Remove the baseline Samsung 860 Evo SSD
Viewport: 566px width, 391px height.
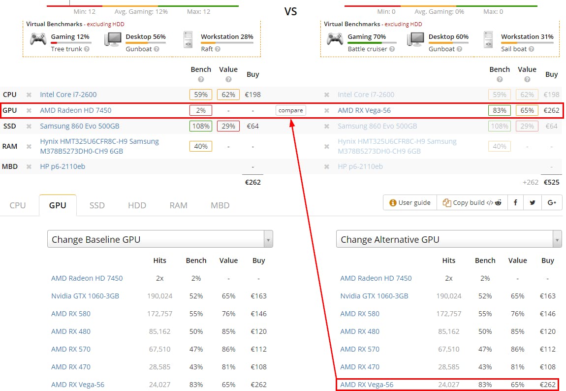[x=29, y=127]
